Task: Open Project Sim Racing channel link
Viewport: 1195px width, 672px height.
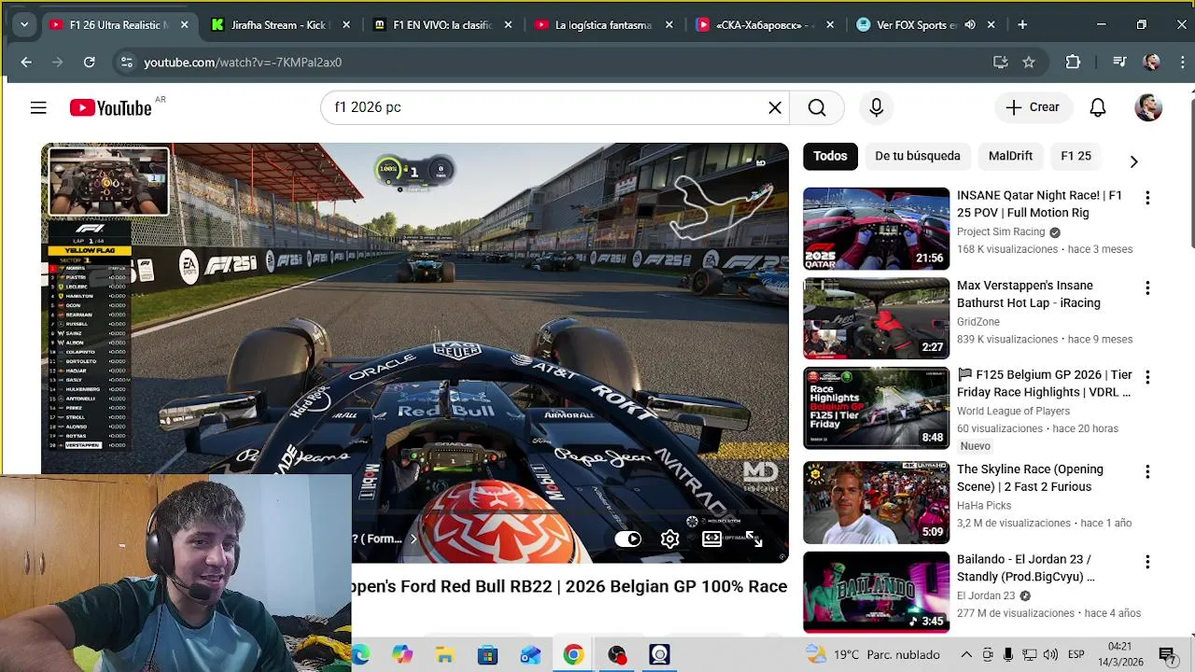Action: [x=1001, y=231]
